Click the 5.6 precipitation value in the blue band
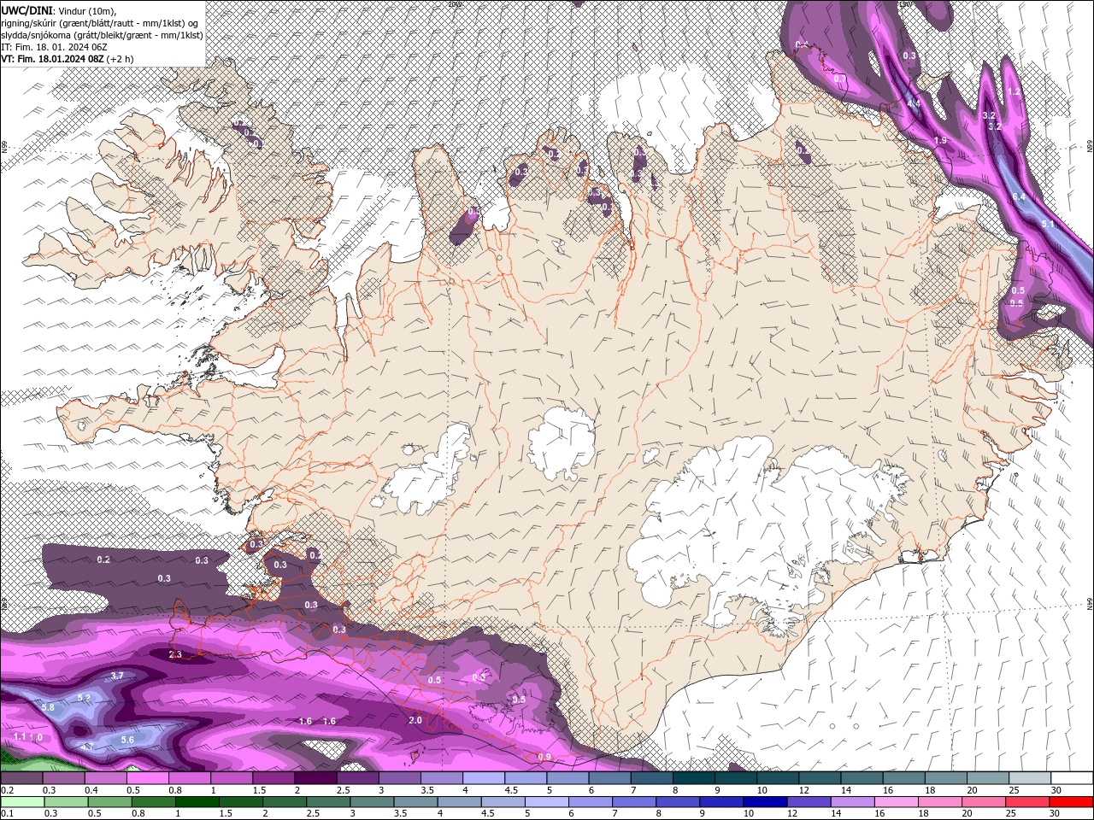This screenshot has height=820, width=1094. point(127,740)
